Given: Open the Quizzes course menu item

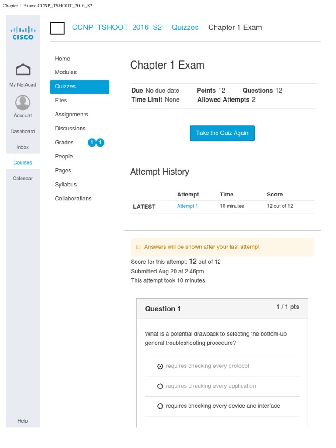Looking at the screenshot, I should tap(79, 87).
